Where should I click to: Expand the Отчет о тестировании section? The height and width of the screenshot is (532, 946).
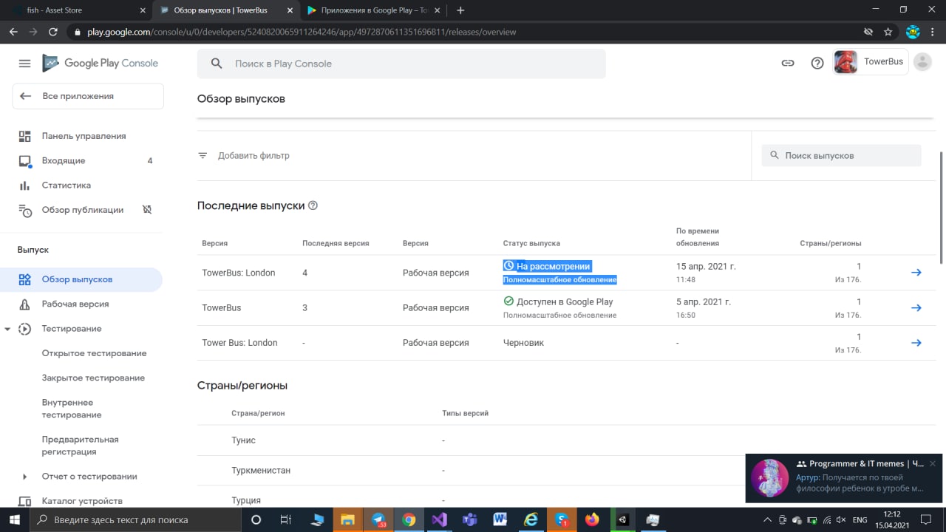[24, 477]
